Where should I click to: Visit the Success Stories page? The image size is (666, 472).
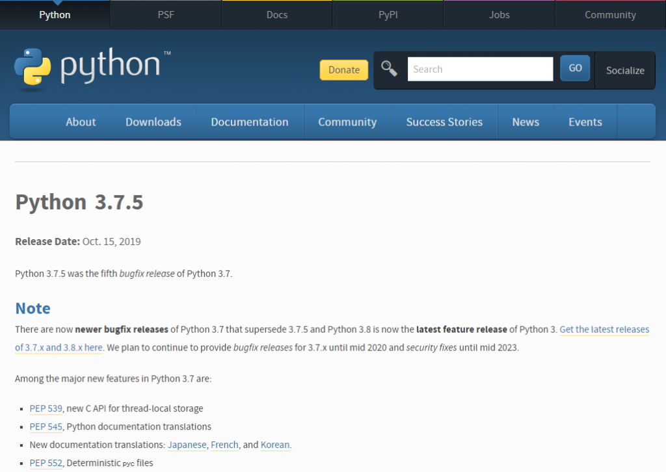coord(444,122)
